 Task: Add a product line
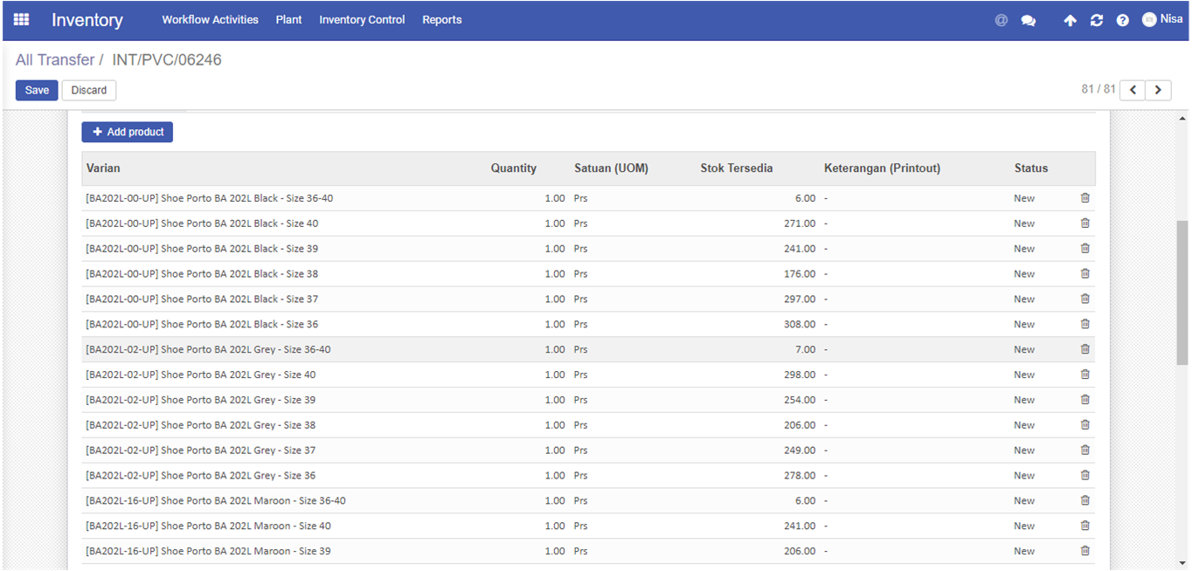pyautogui.click(x=128, y=132)
